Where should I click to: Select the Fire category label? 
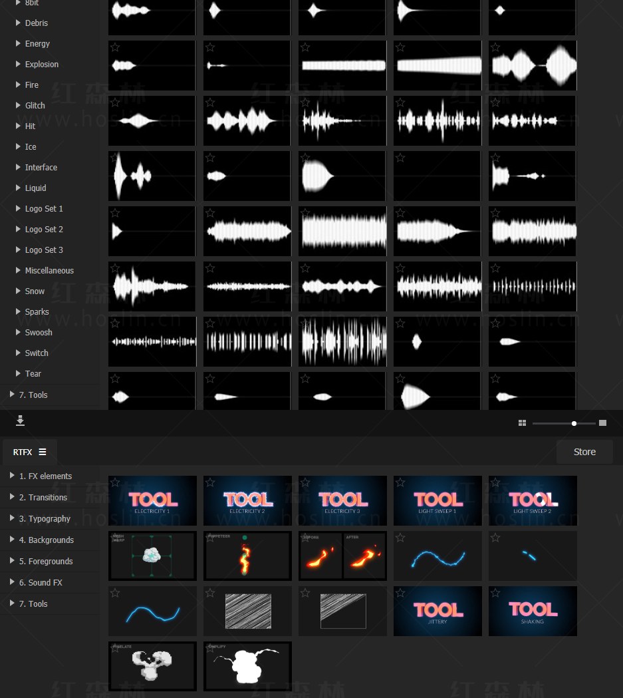point(31,85)
